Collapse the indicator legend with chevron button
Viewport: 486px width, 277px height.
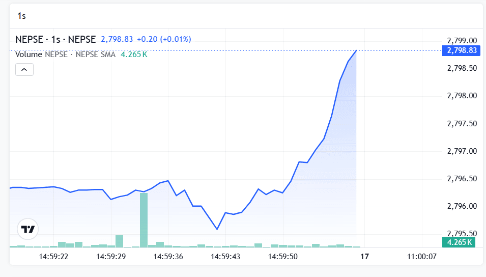[24, 69]
